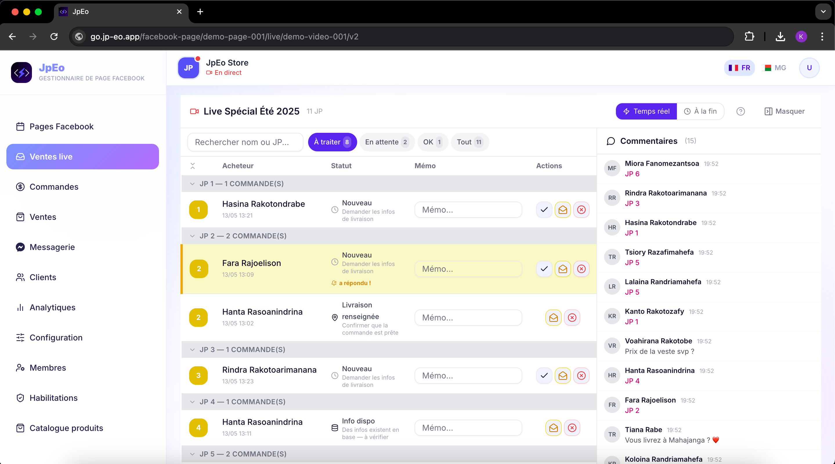Cancel Hasina Rakotondrabe's order
Viewport: 835px width, 464px height.
[581, 210]
